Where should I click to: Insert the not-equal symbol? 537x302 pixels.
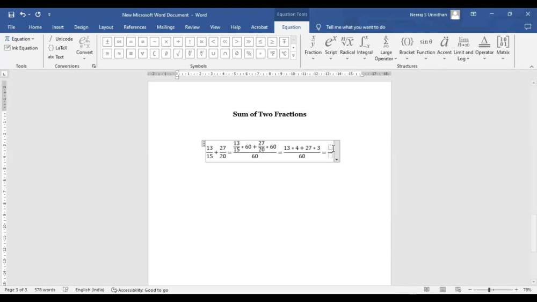click(142, 42)
